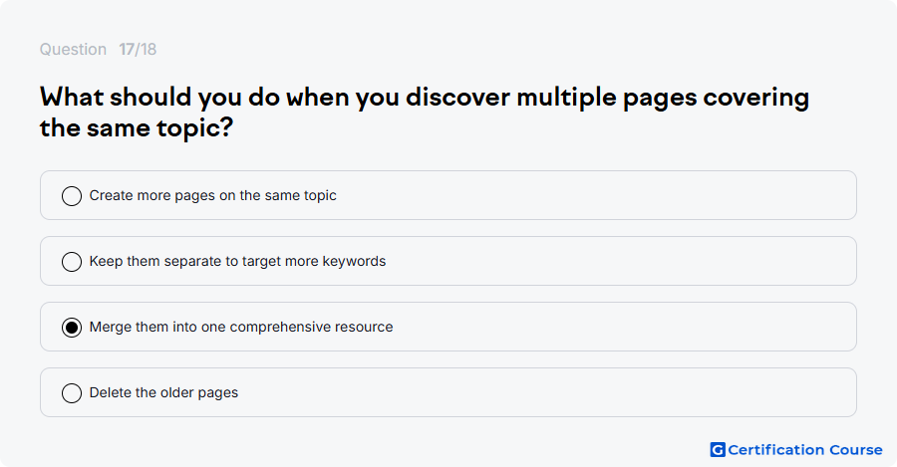Click the 'Delete the older pages' answer text
Screen dimensions: 897x467
click(x=163, y=392)
